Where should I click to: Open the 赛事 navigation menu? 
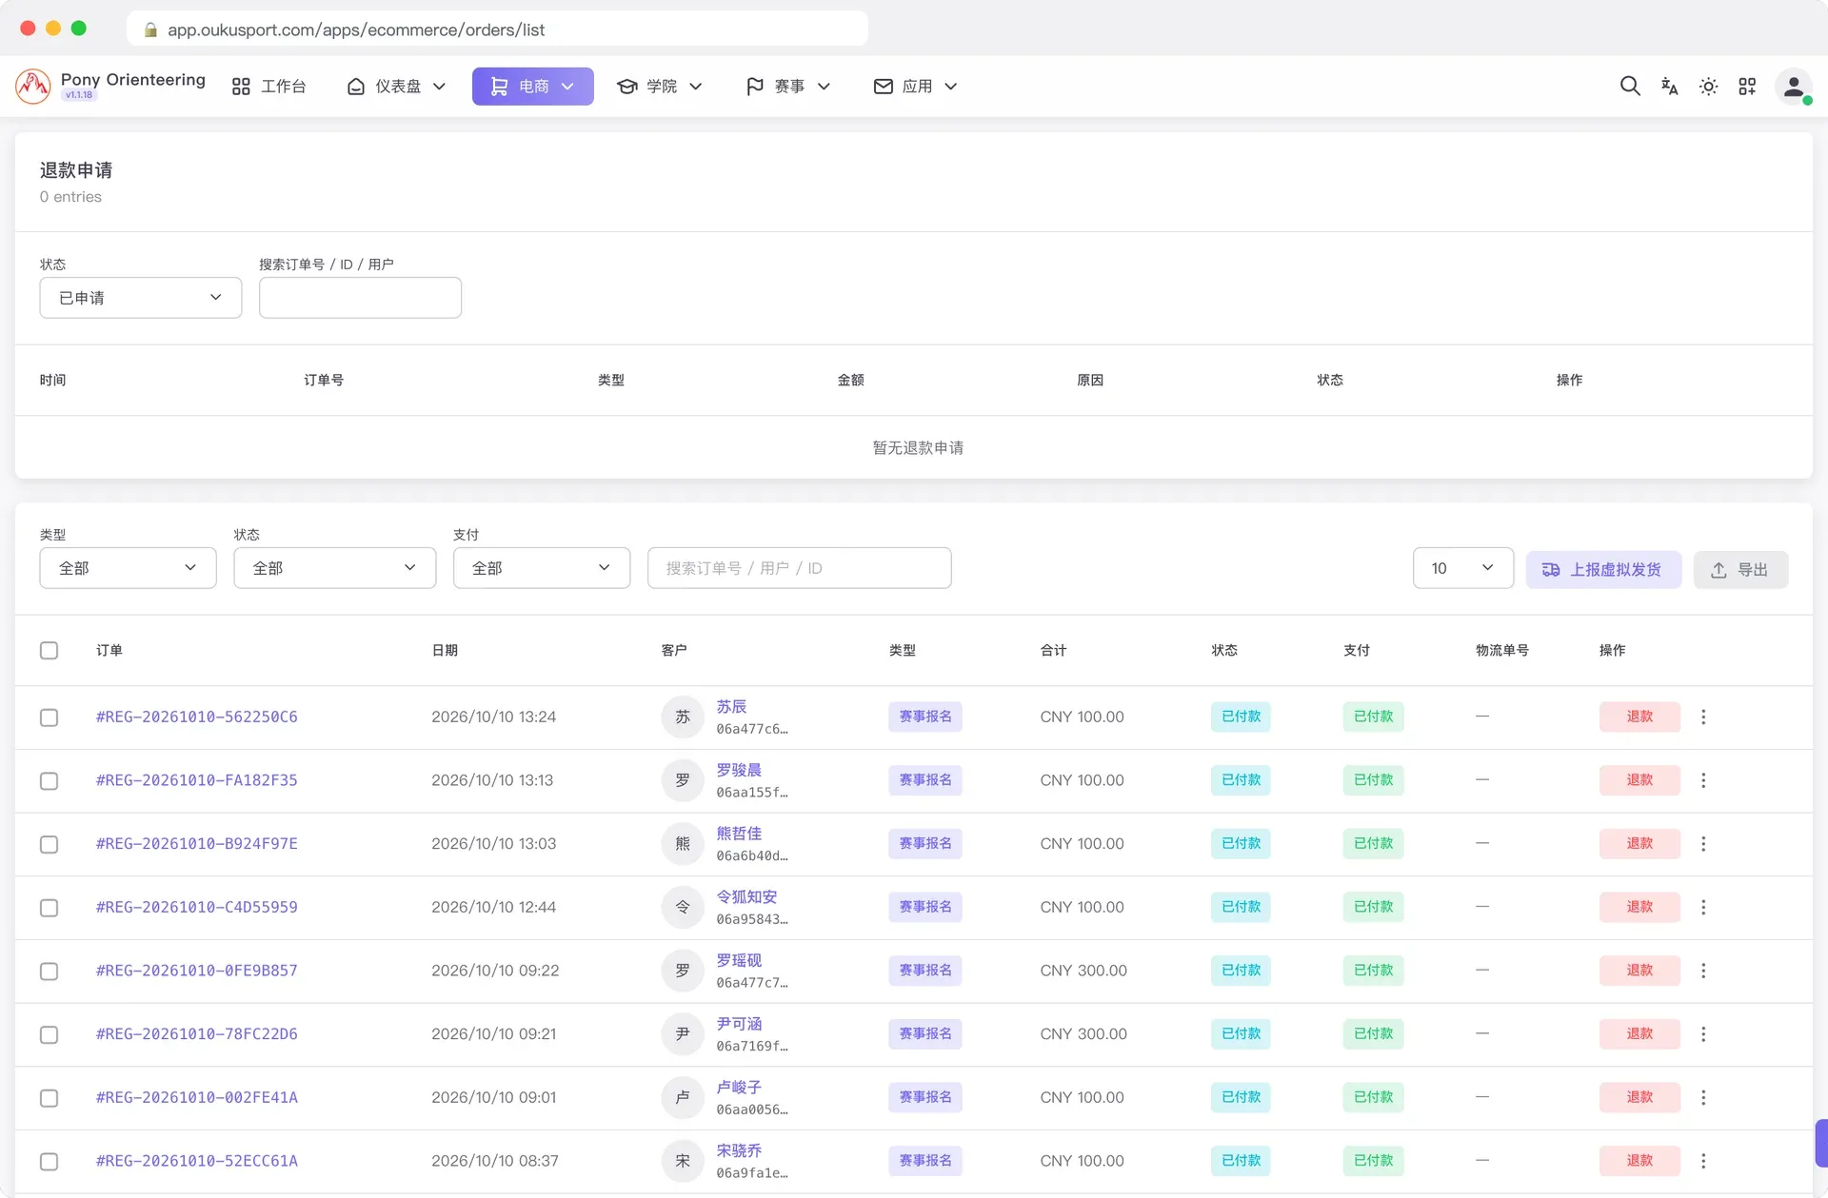click(x=788, y=87)
